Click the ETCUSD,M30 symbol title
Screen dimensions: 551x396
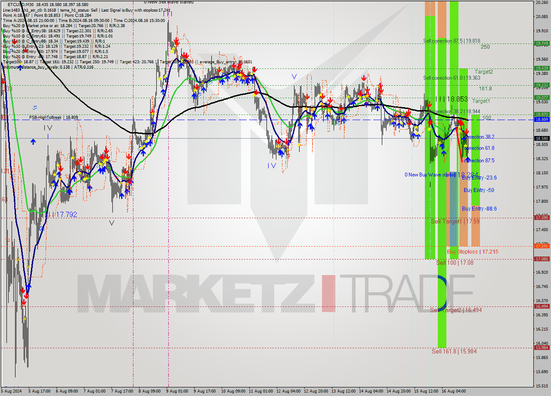21,4
